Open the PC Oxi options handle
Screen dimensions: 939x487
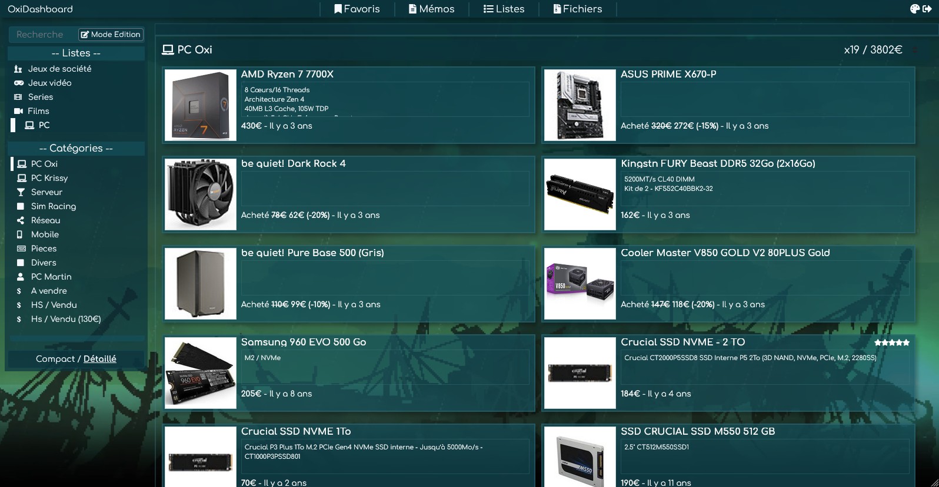(914, 51)
